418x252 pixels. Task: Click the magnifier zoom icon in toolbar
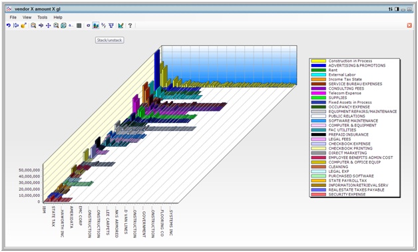point(33,25)
